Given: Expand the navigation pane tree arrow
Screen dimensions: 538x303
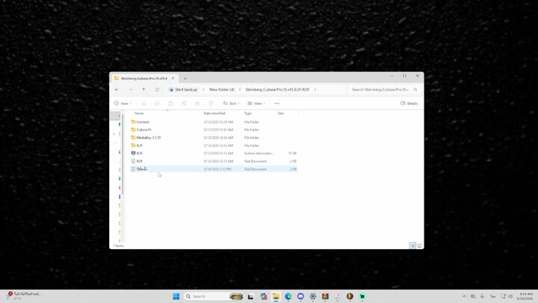Looking at the screenshot, I should pos(114,134).
